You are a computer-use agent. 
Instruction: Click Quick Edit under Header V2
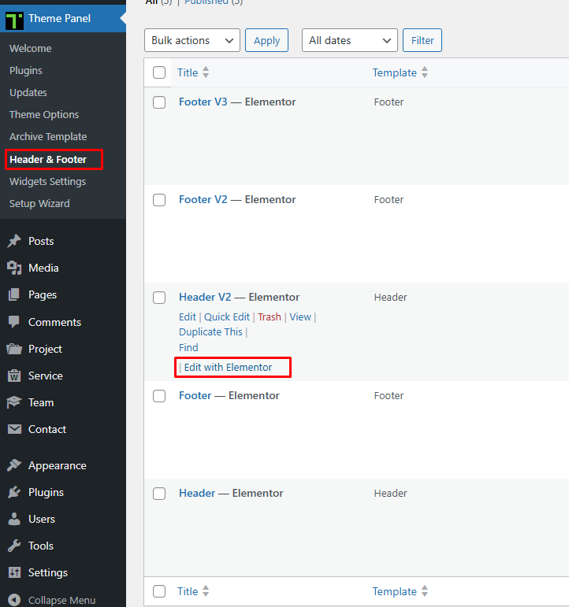(x=227, y=317)
